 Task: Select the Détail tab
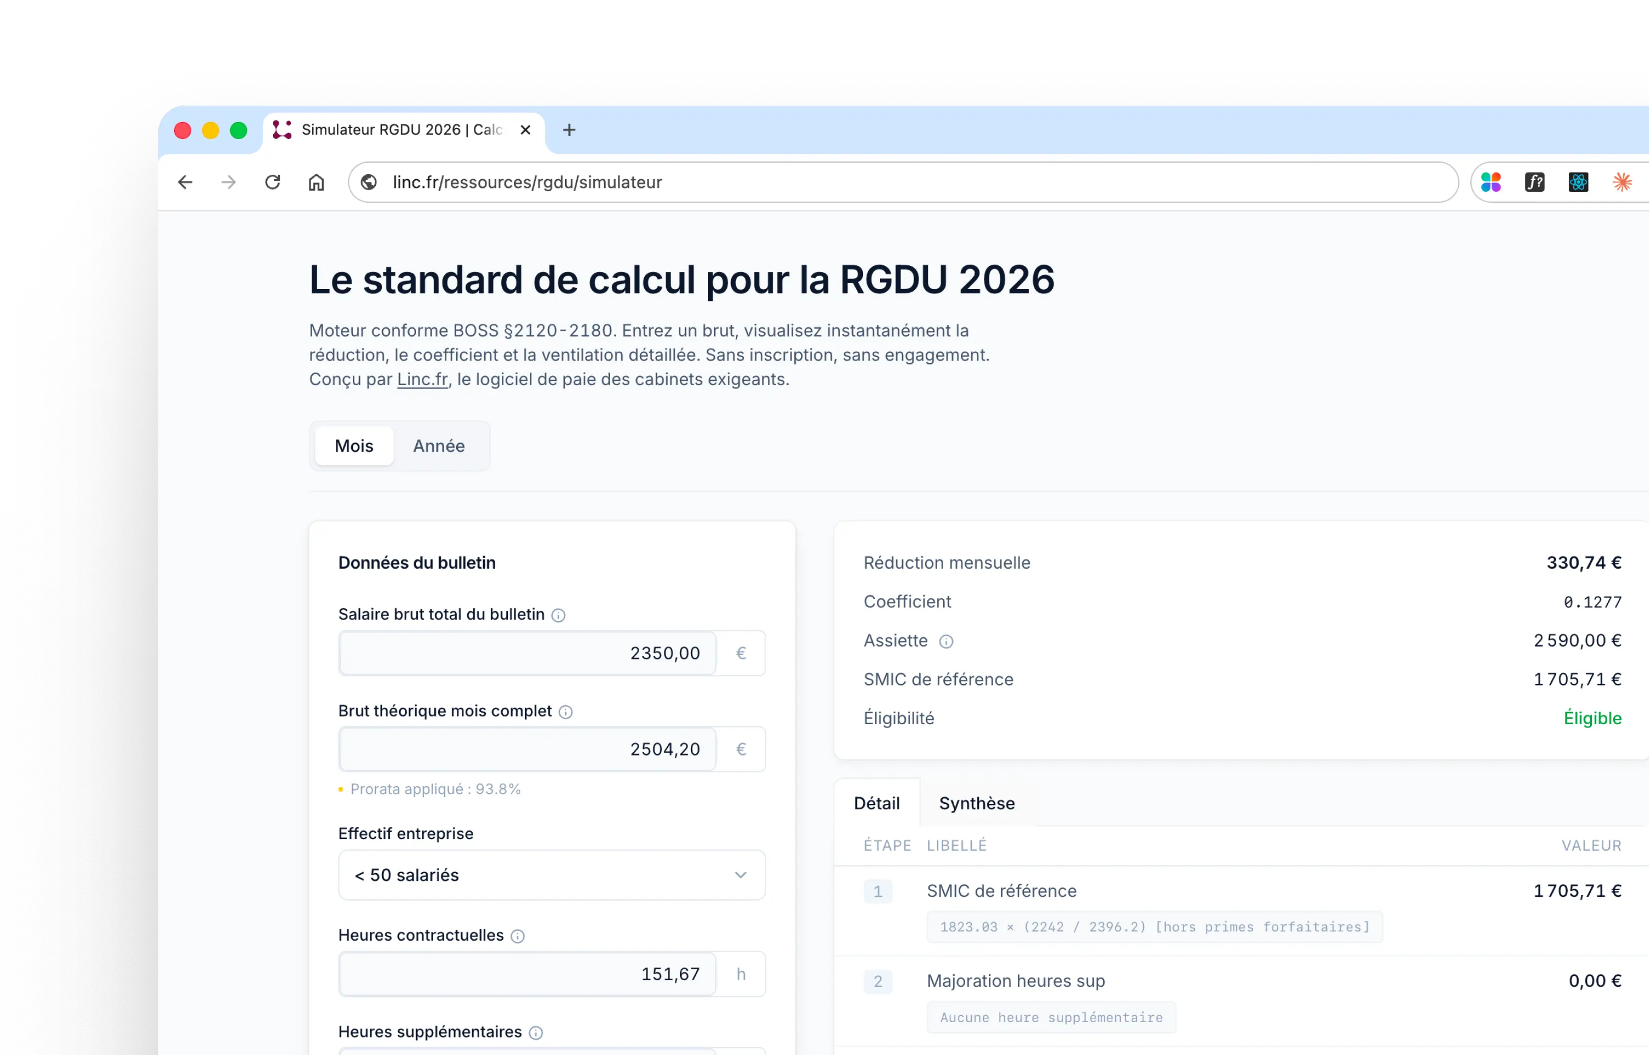[876, 803]
